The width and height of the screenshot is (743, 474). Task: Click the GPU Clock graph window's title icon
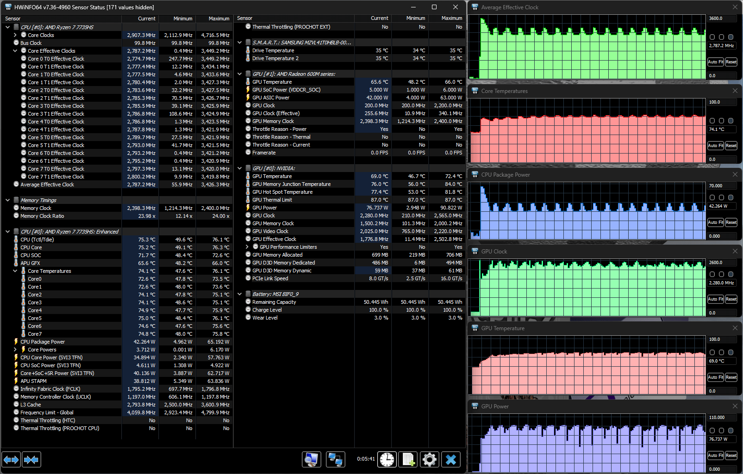point(475,251)
